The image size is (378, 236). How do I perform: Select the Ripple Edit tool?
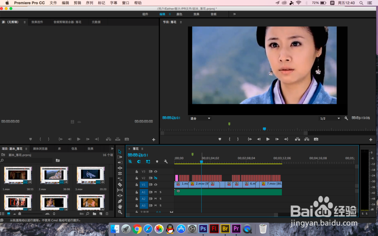pyautogui.click(x=120, y=168)
